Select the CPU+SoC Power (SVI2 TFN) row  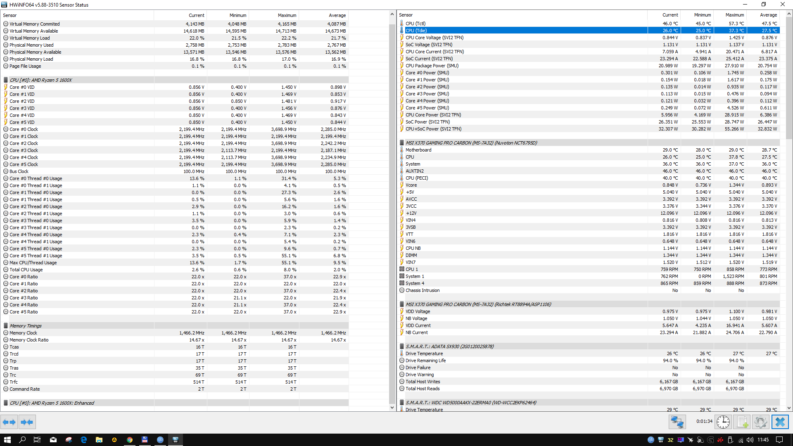pyautogui.click(x=589, y=129)
